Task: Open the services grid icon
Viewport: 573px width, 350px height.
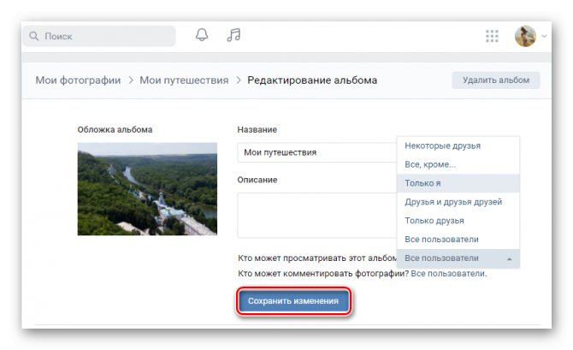Action: pyautogui.click(x=492, y=36)
